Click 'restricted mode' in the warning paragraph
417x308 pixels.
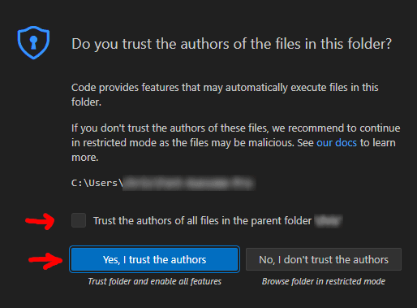click(x=119, y=142)
